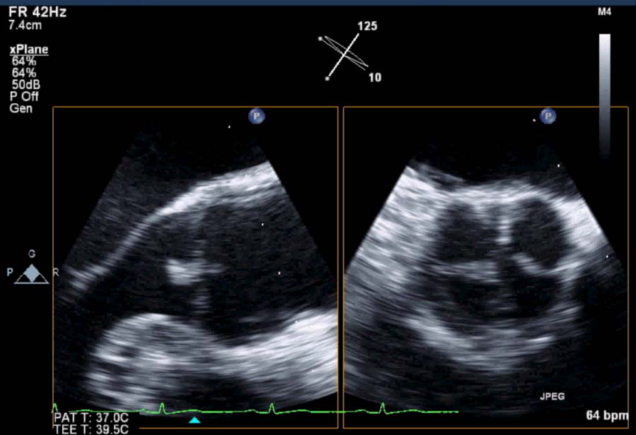Click the 64 bpm heart rate readout

coord(606,416)
